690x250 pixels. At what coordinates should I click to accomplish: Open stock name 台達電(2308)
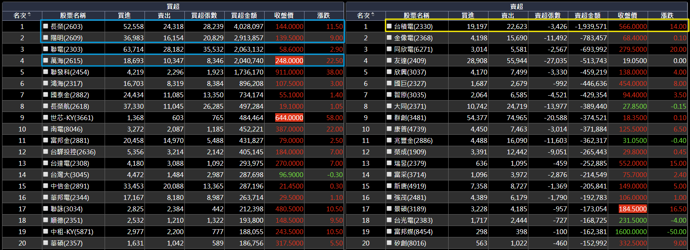coord(70,163)
